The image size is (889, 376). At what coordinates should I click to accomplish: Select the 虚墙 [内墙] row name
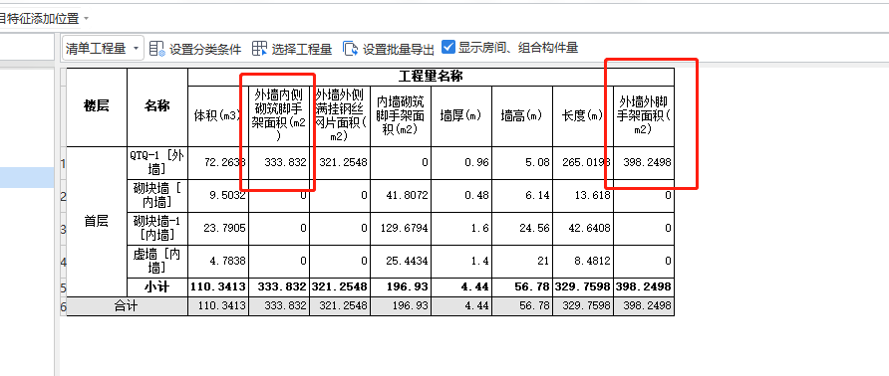click(x=157, y=261)
